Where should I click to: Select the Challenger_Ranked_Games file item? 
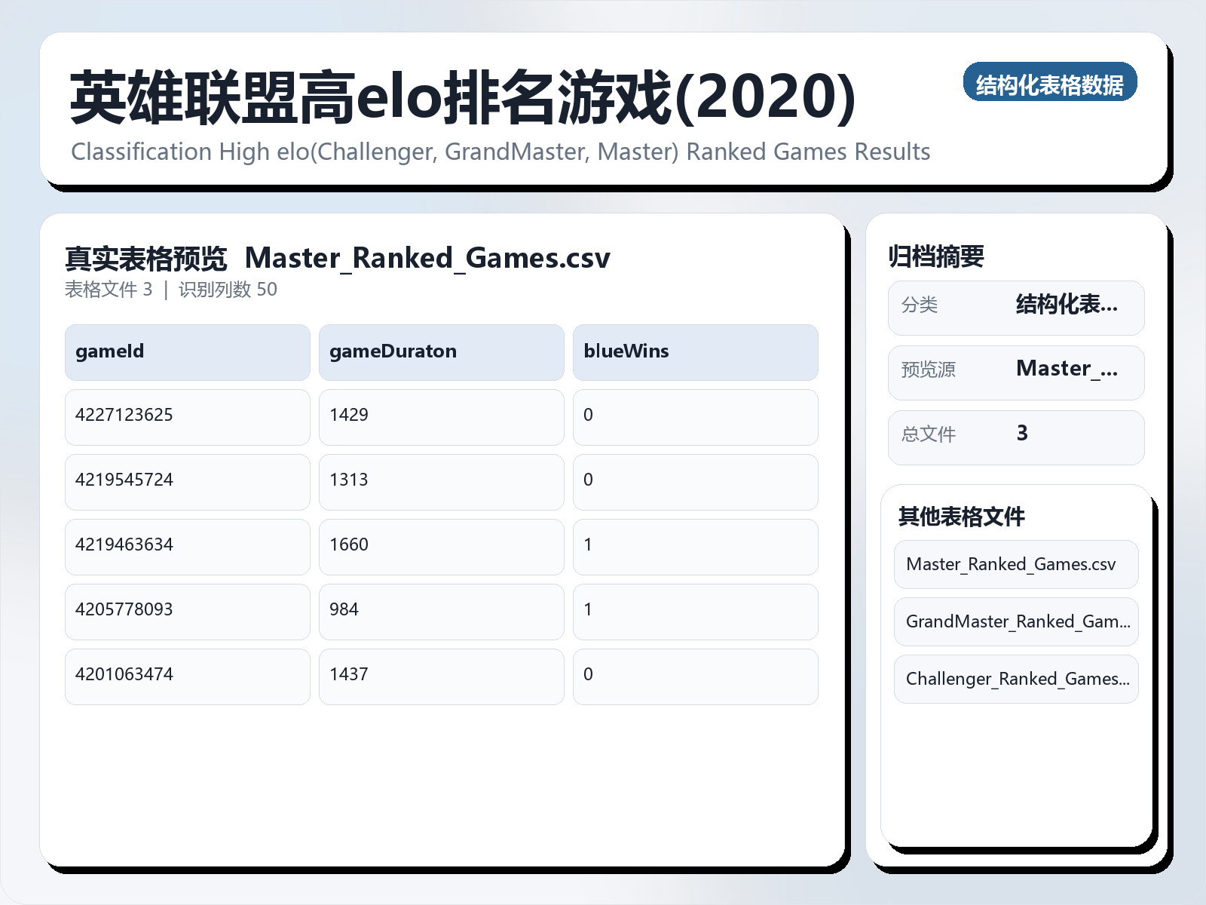(x=1015, y=679)
